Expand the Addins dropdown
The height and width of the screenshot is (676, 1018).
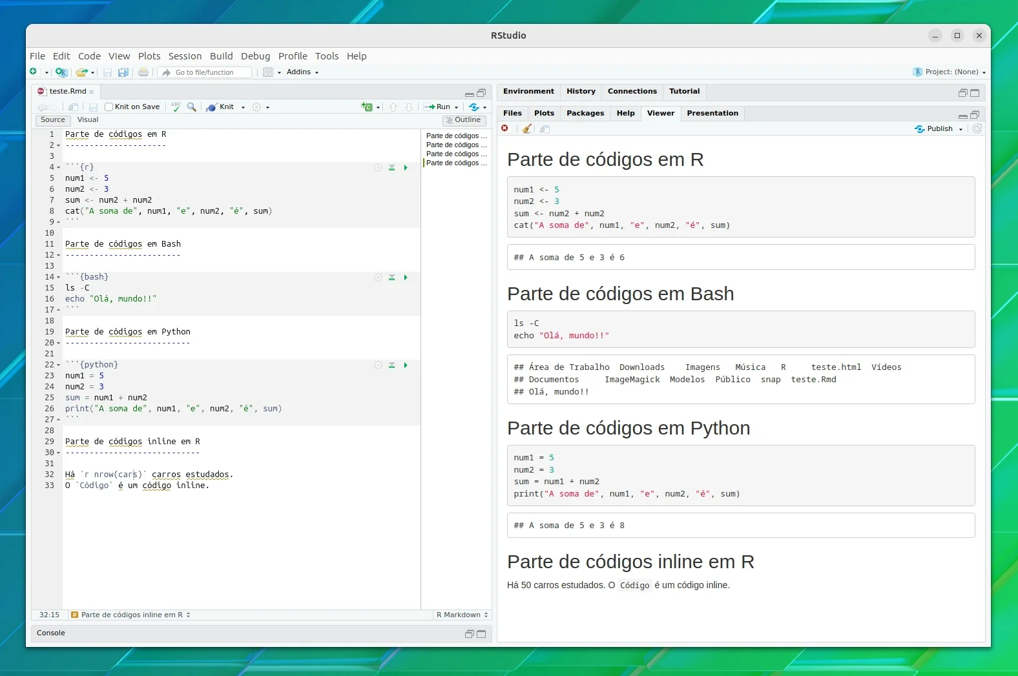click(x=303, y=72)
